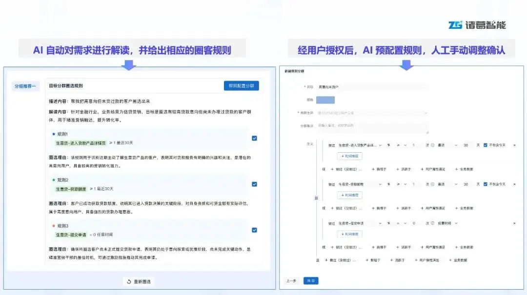
Task: Click the 诸葛智能 logo
Action: tap(477, 25)
